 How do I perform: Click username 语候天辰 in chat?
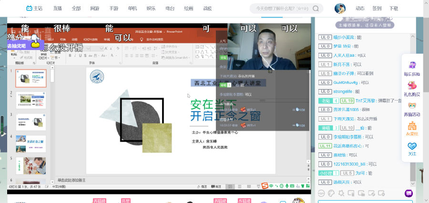[341, 182]
